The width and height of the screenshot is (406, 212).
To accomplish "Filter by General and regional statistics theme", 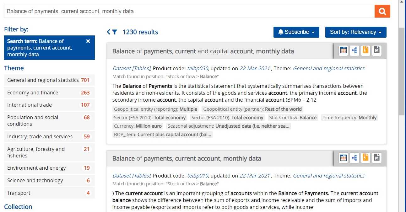I will (x=49, y=80).
